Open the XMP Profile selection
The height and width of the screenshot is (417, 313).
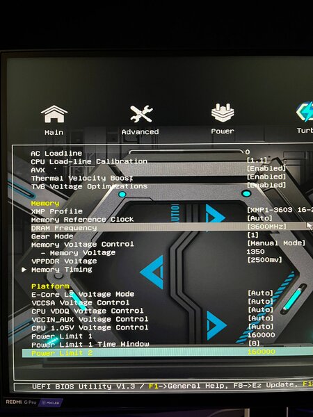[280, 210]
